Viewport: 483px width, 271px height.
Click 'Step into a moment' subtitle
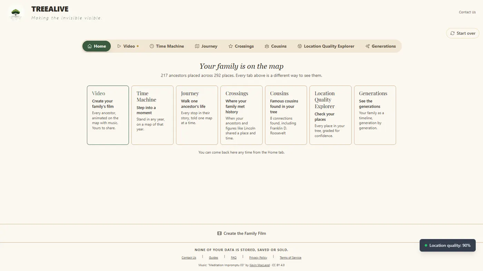[146, 110]
